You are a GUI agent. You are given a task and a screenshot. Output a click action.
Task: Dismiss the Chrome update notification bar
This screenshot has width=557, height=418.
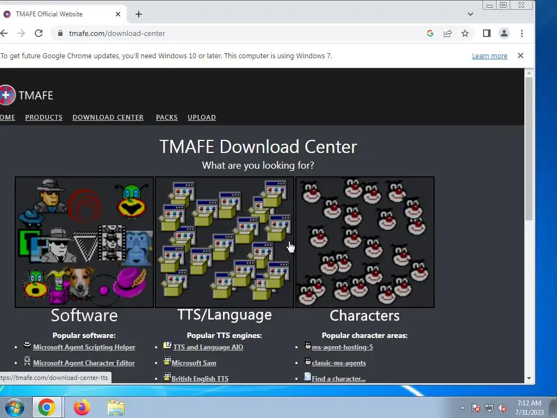(521, 56)
